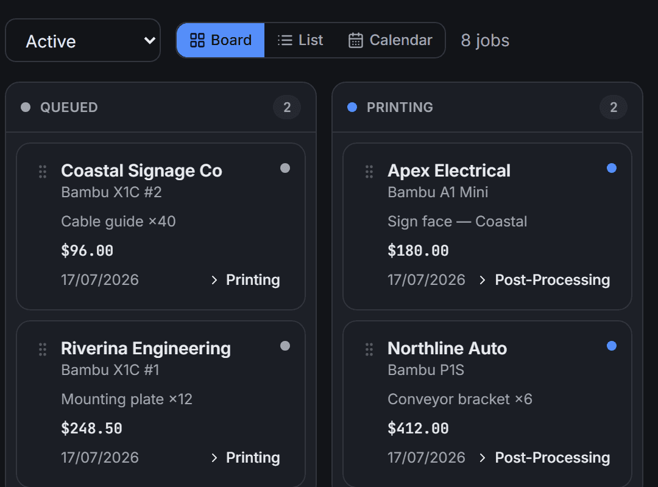Click the Cable guide ×40 description
Viewport: 658px width, 487px height.
point(118,222)
